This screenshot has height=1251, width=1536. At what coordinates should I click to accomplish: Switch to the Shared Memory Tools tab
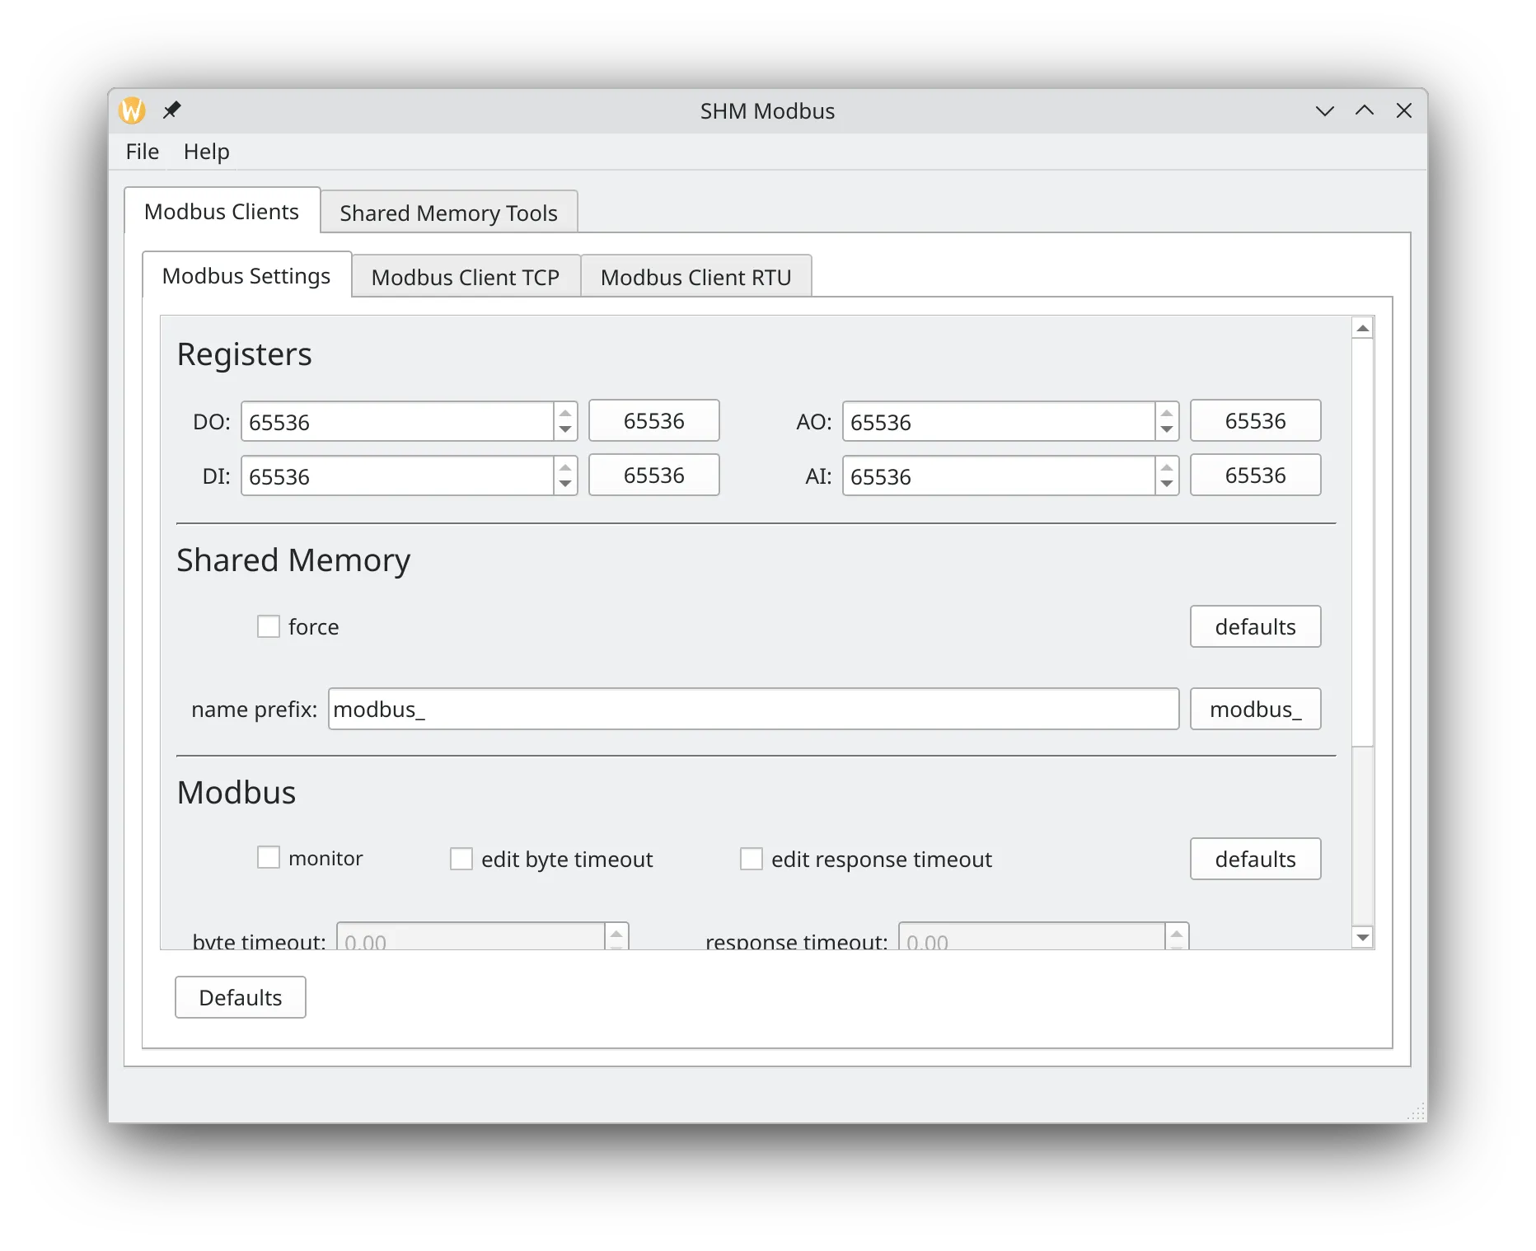point(448,213)
